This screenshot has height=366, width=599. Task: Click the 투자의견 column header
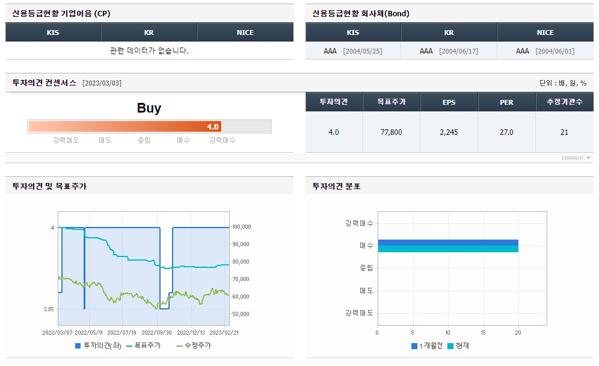334,102
